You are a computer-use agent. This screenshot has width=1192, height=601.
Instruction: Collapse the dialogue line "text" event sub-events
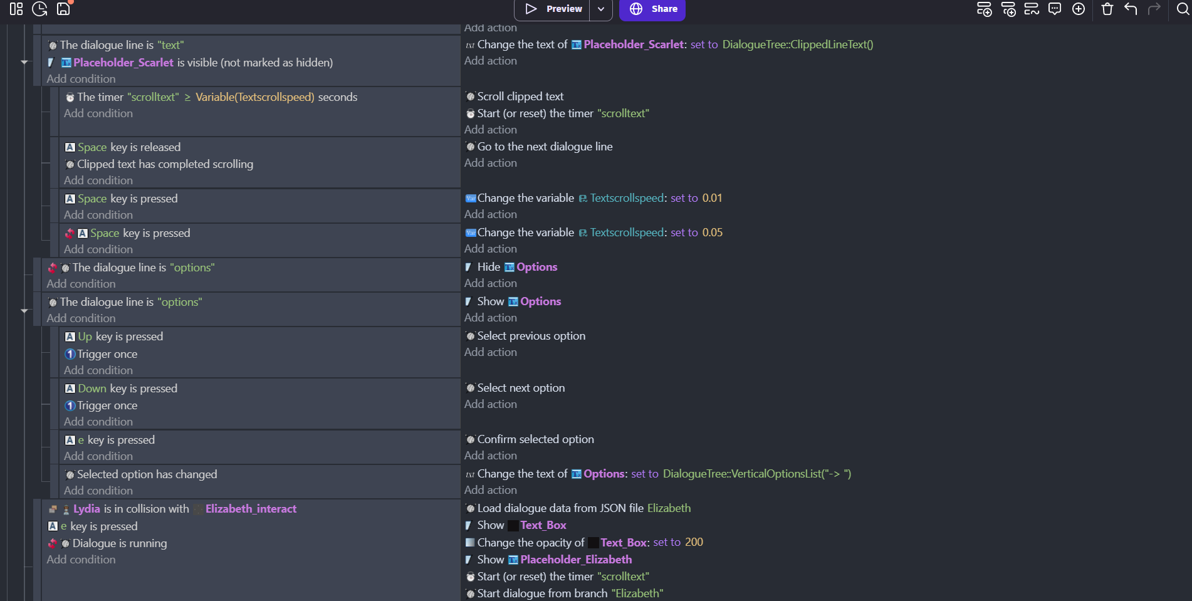(x=24, y=62)
